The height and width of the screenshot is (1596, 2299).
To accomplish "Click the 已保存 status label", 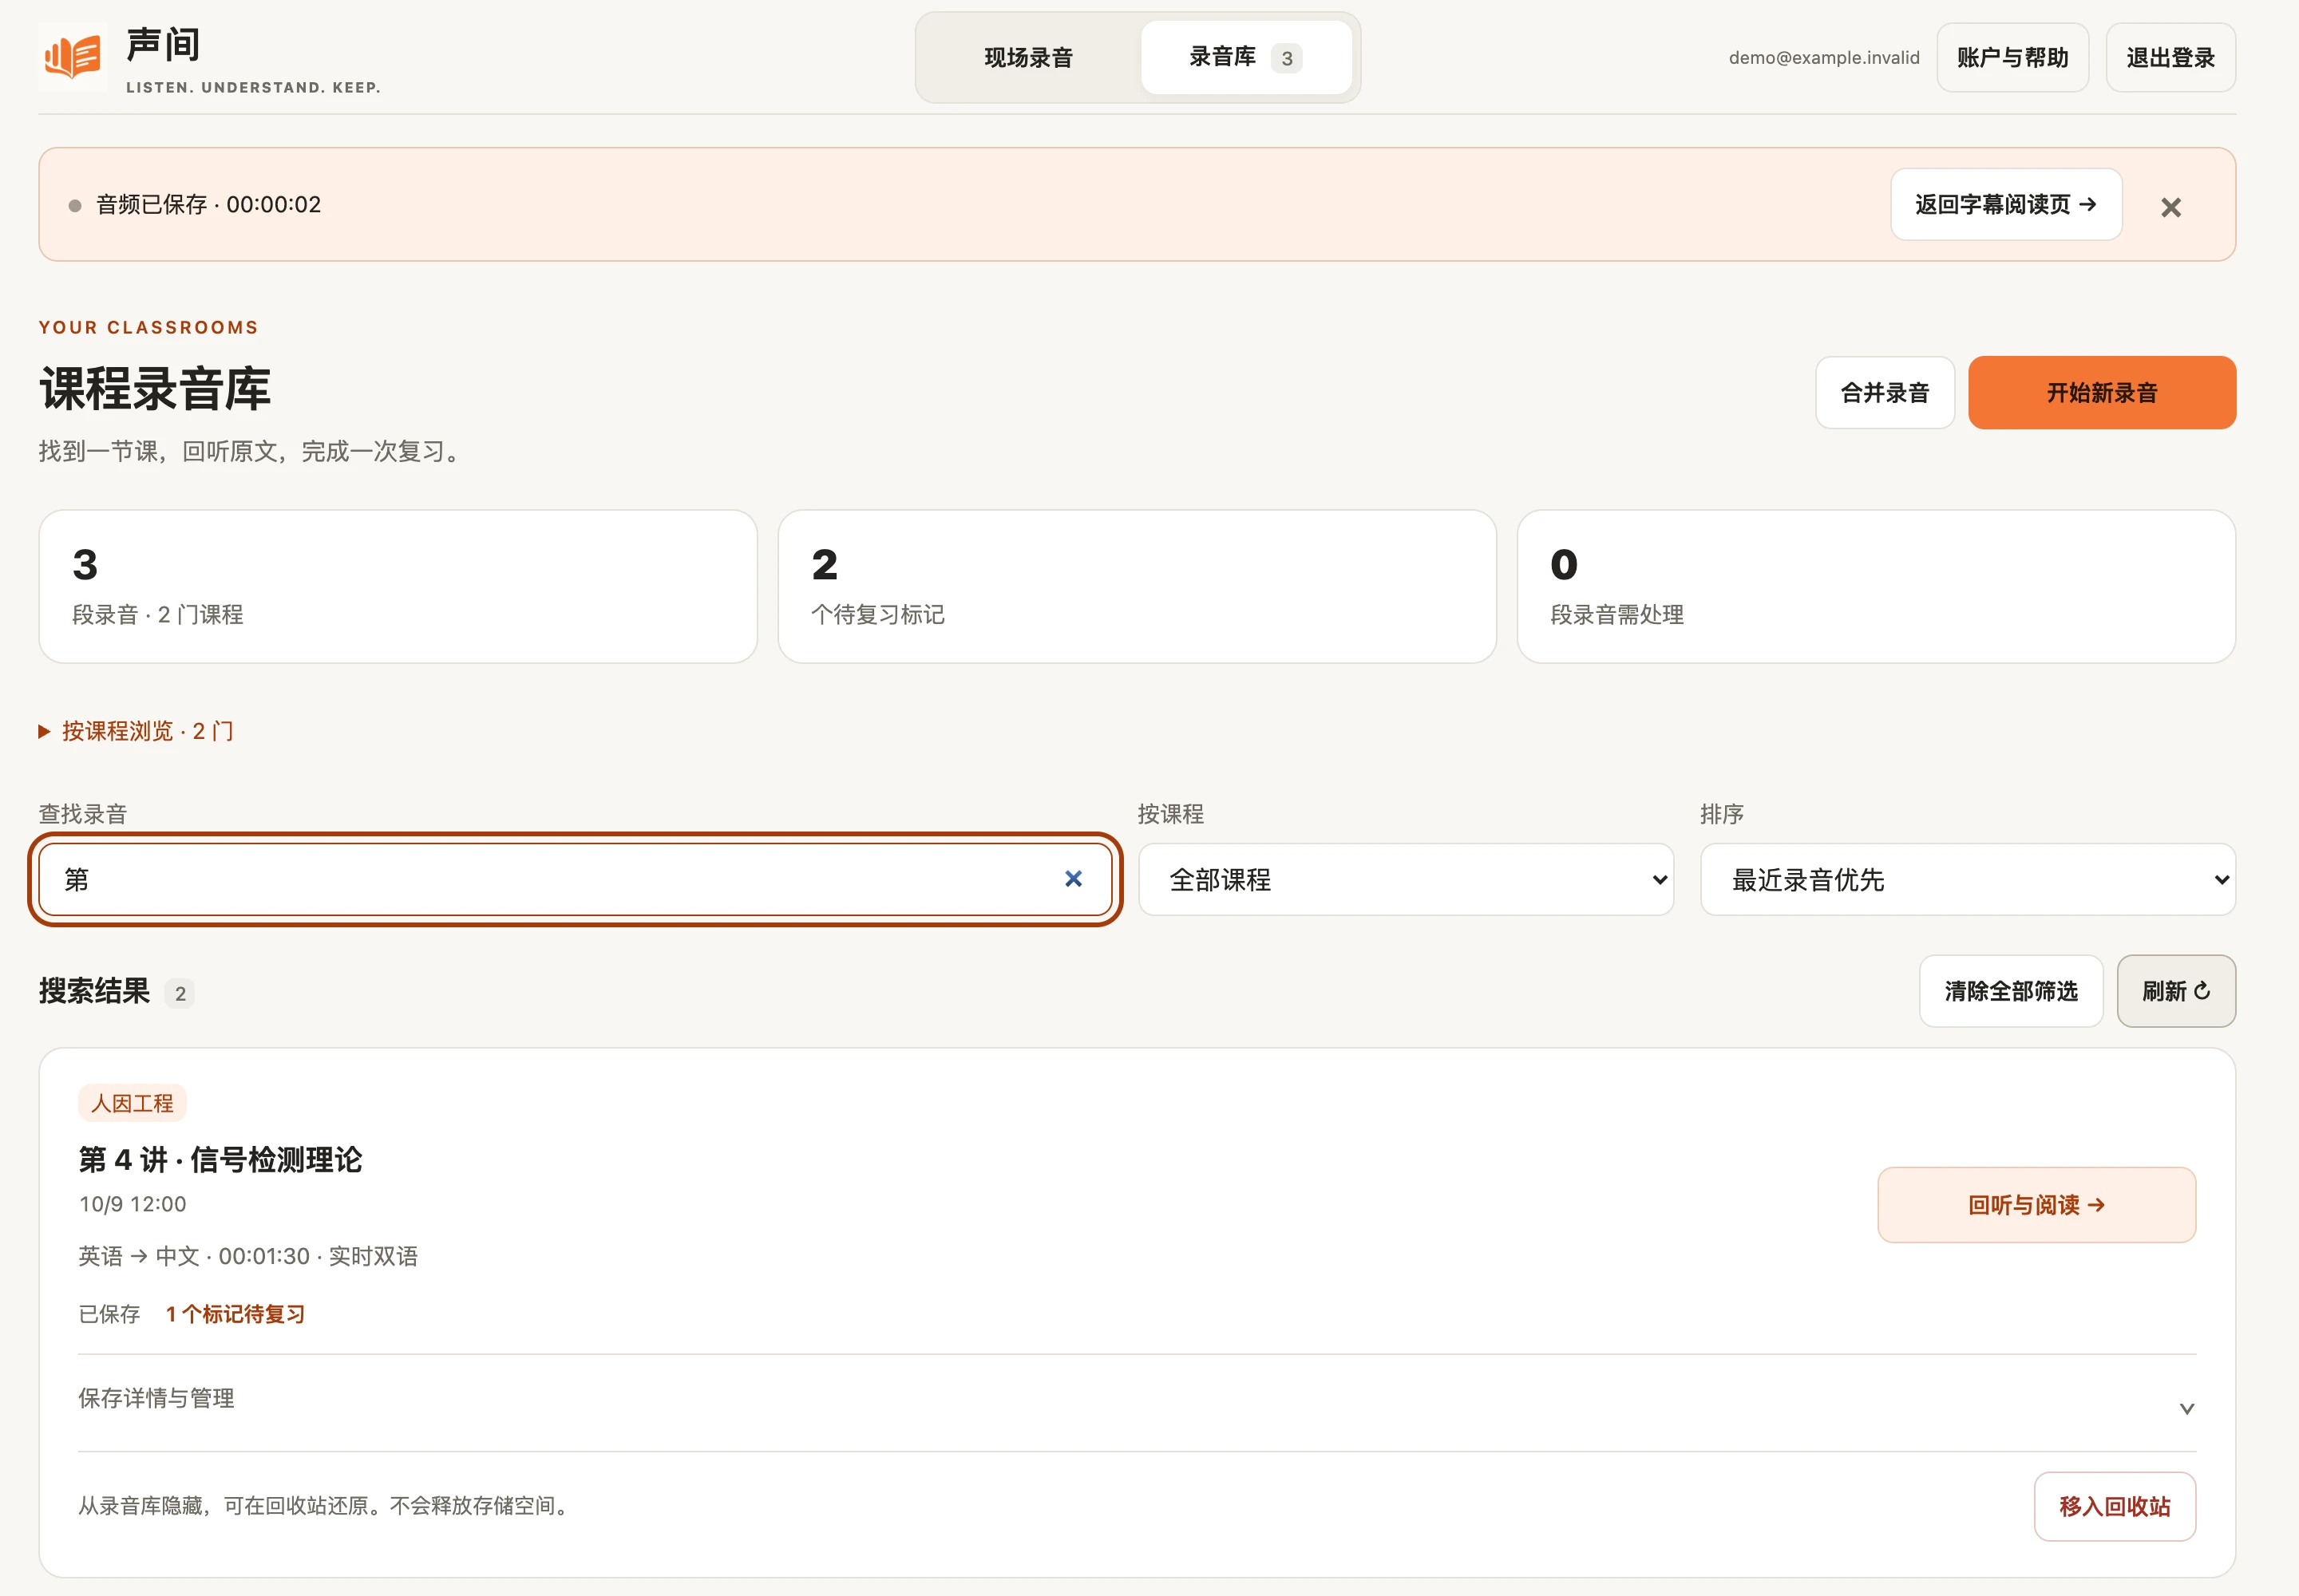I will 109,1314.
